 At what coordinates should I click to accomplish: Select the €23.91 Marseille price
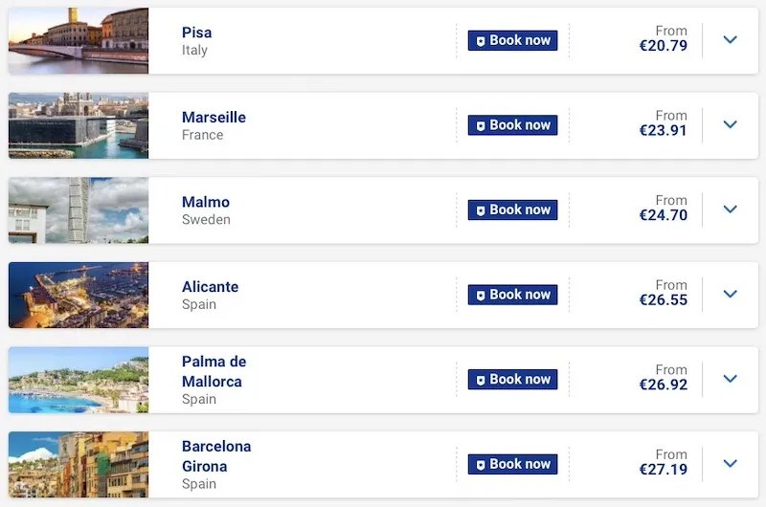pos(664,131)
